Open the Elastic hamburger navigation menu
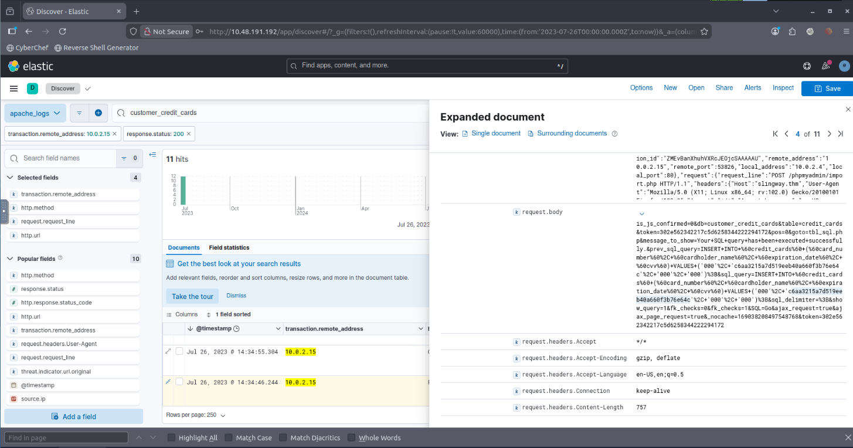Screen dimensions: 853x448 [13, 89]
